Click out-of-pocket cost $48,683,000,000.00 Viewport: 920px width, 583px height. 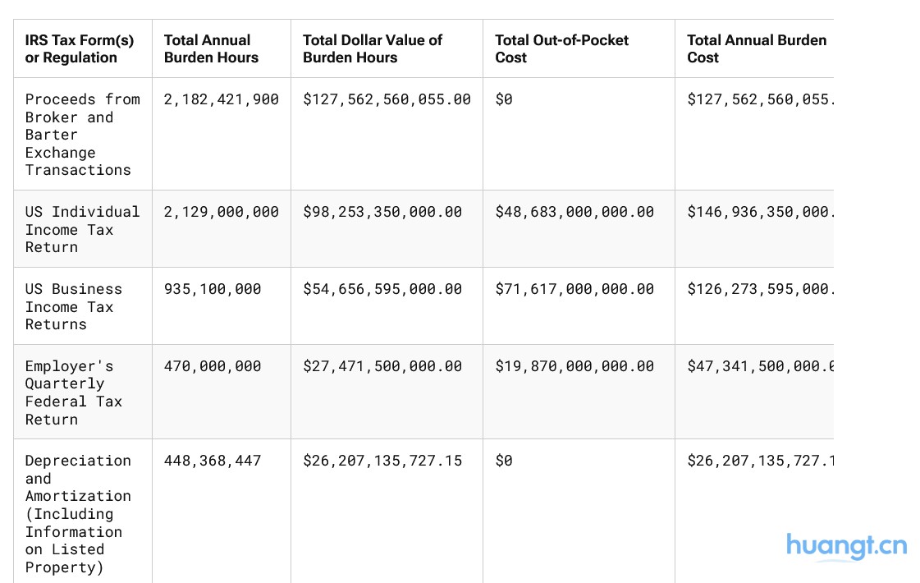pyautogui.click(x=574, y=212)
